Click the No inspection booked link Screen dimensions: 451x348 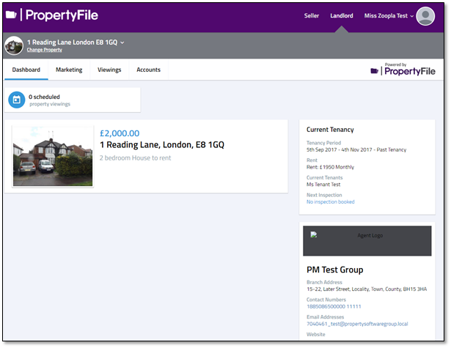click(331, 201)
